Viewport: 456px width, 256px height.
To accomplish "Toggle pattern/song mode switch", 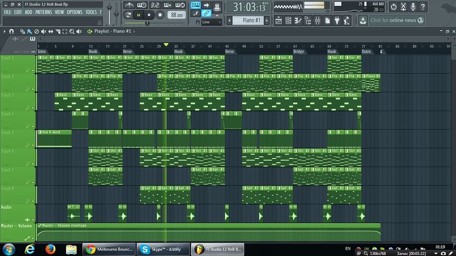I will (x=129, y=15).
